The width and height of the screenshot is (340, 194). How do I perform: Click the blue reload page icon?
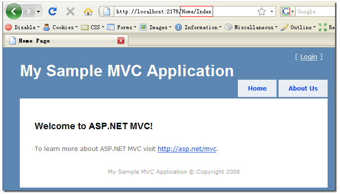(52, 11)
